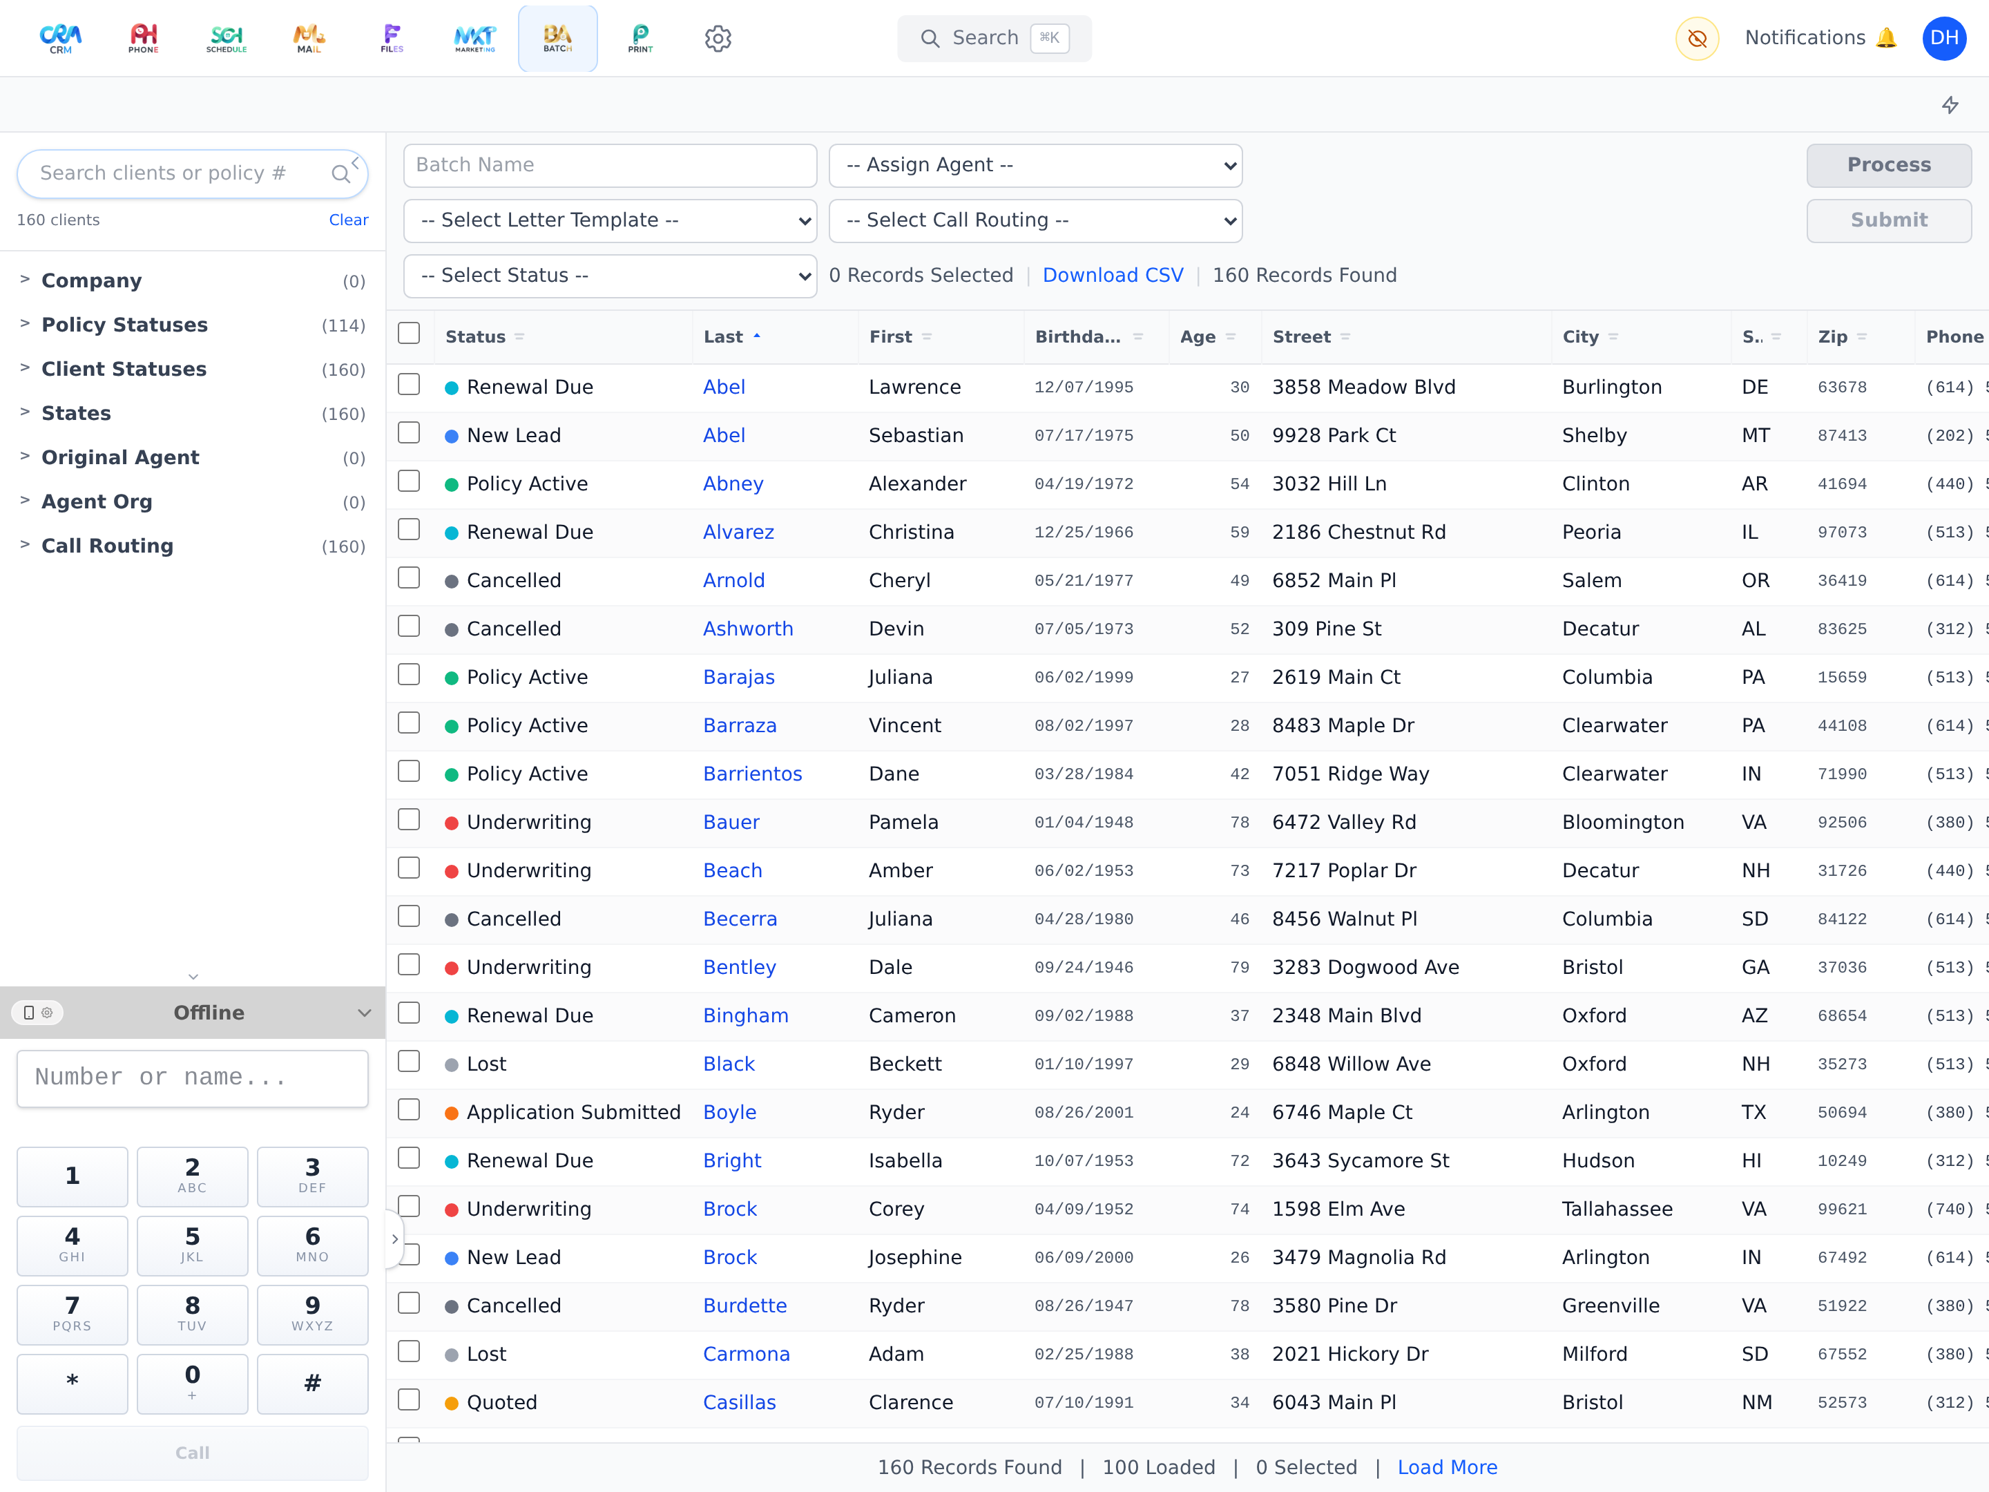Click the dialpad hash key
This screenshot has width=1989, height=1492.
[x=312, y=1383]
